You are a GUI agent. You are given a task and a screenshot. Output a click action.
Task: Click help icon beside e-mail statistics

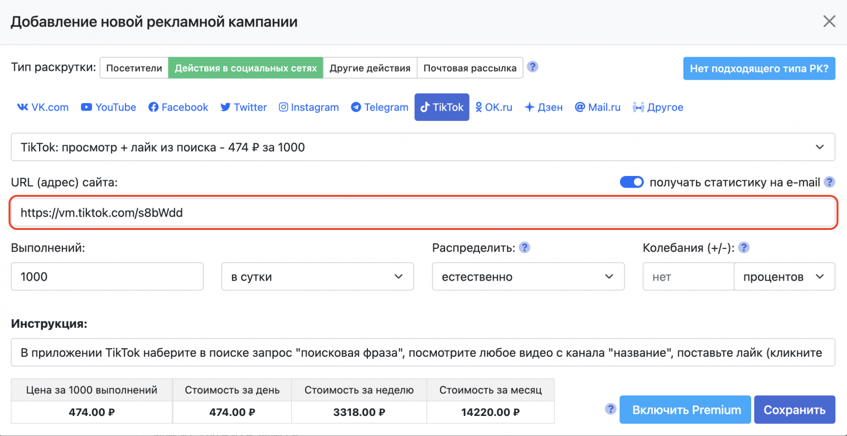click(x=830, y=182)
